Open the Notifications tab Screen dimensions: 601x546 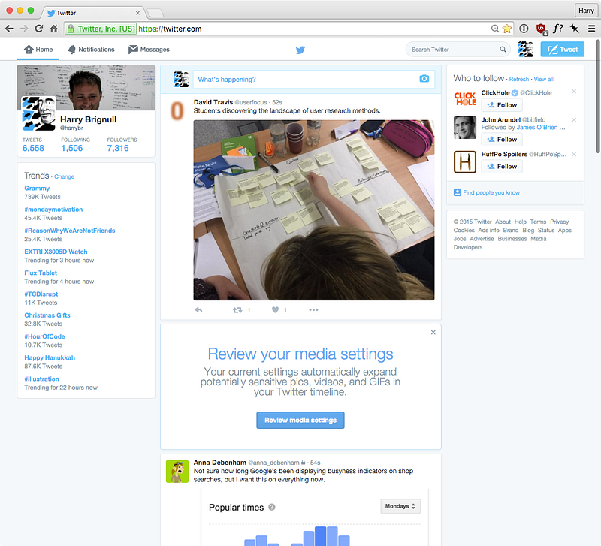coord(91,50)
